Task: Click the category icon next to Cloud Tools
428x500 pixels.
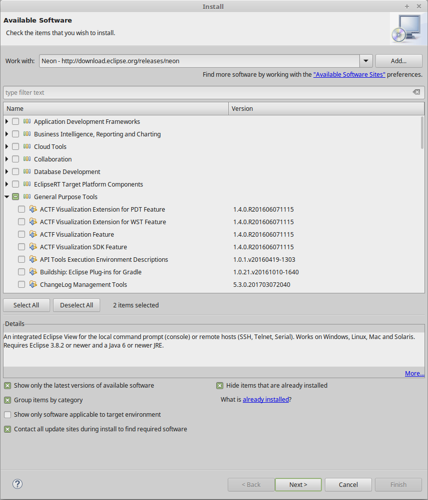Action: 27,146
